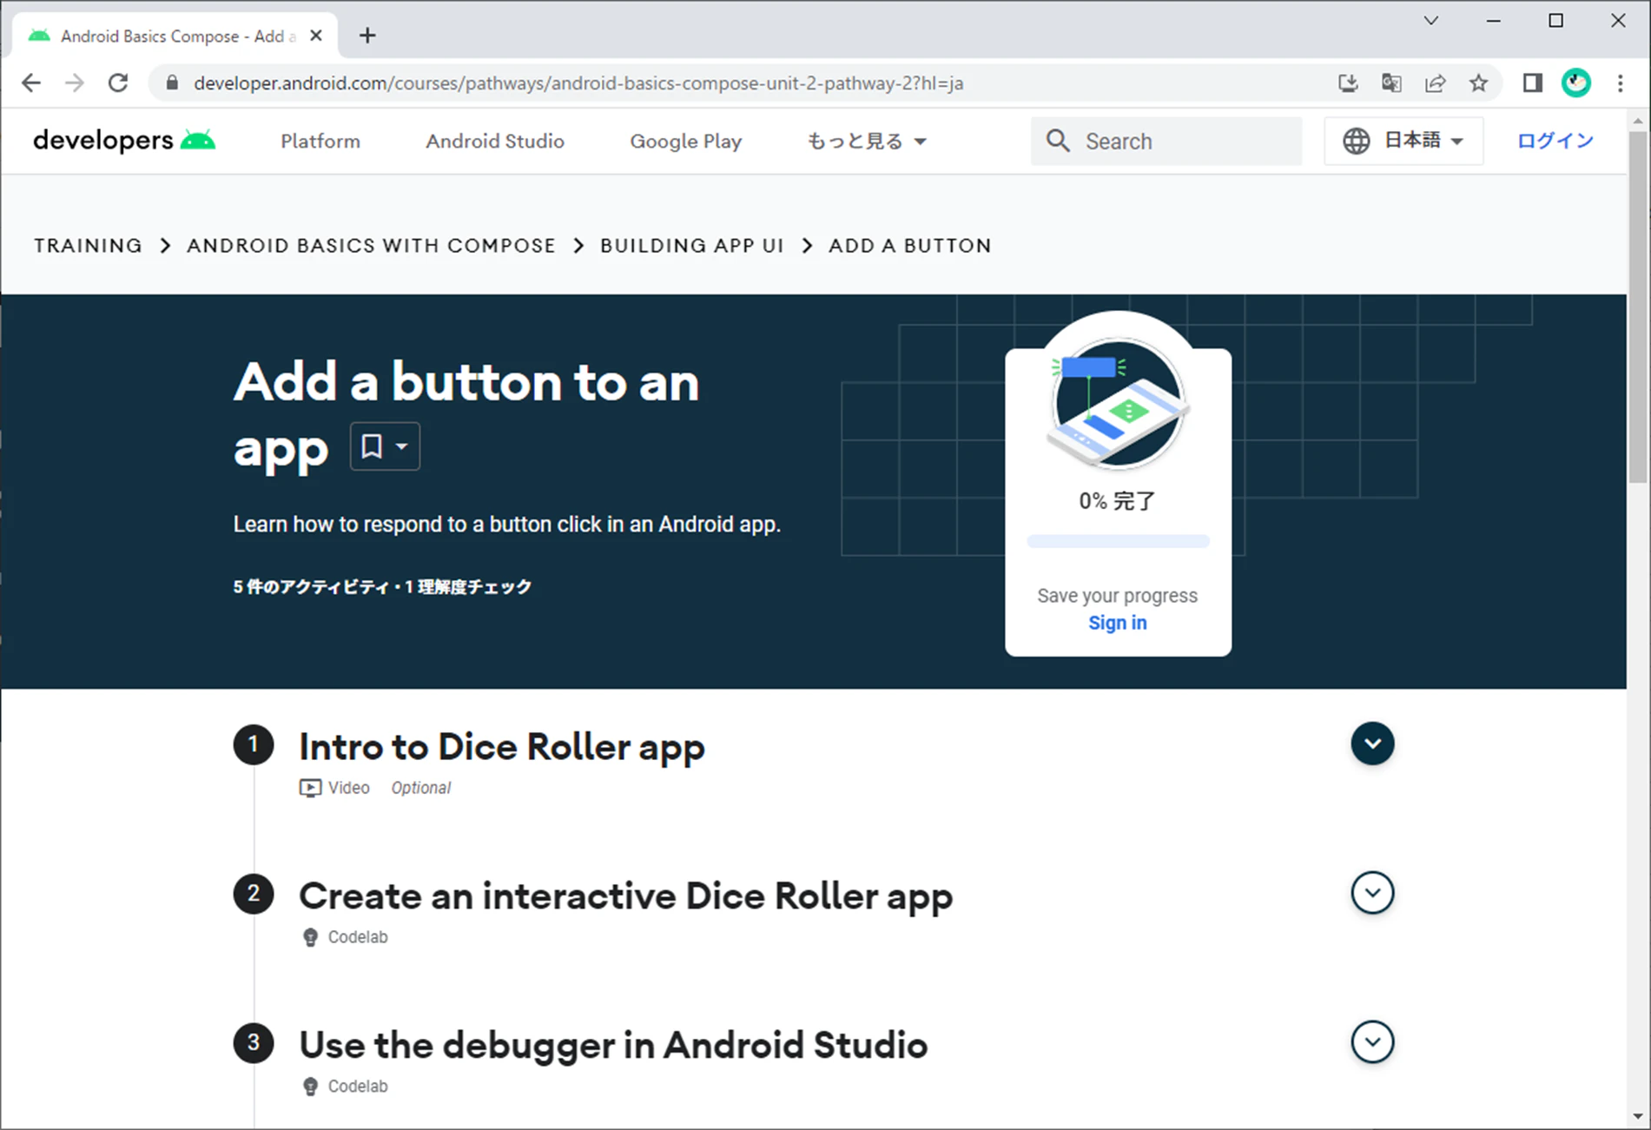Click the browser forward arrow
Viewport: 1651px width, 1130px height.
(75, 83)
